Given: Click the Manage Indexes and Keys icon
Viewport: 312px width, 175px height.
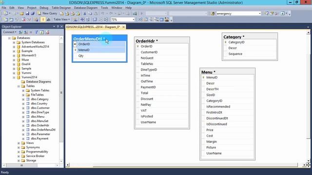Looking at the screenshot, I should coord(146,19).
